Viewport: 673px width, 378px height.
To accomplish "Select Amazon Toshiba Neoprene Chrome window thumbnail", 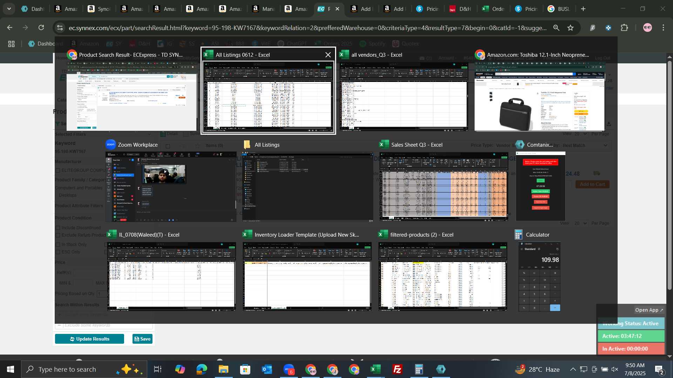I will [x=540, y=96].
